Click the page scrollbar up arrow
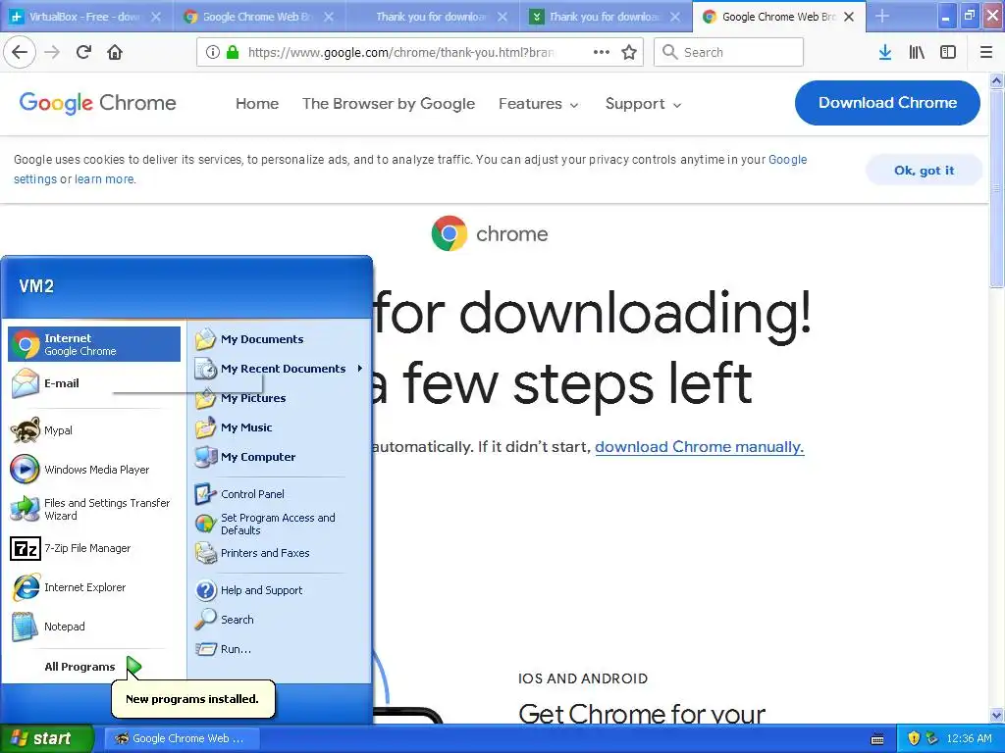The height and width of the screenshot is (753, 1005). [997, 81]
